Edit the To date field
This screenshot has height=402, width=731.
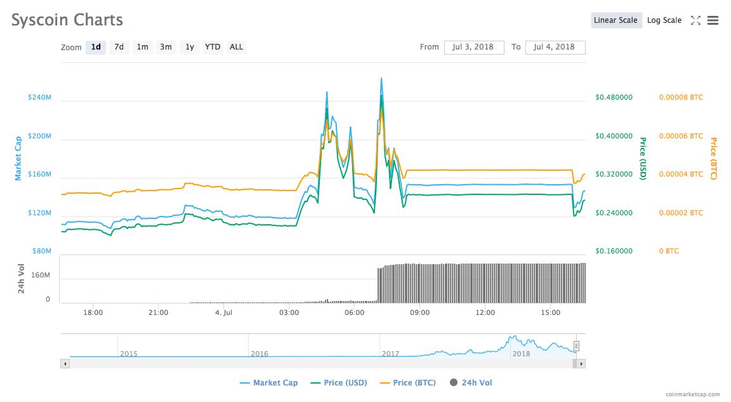[555, 47]
